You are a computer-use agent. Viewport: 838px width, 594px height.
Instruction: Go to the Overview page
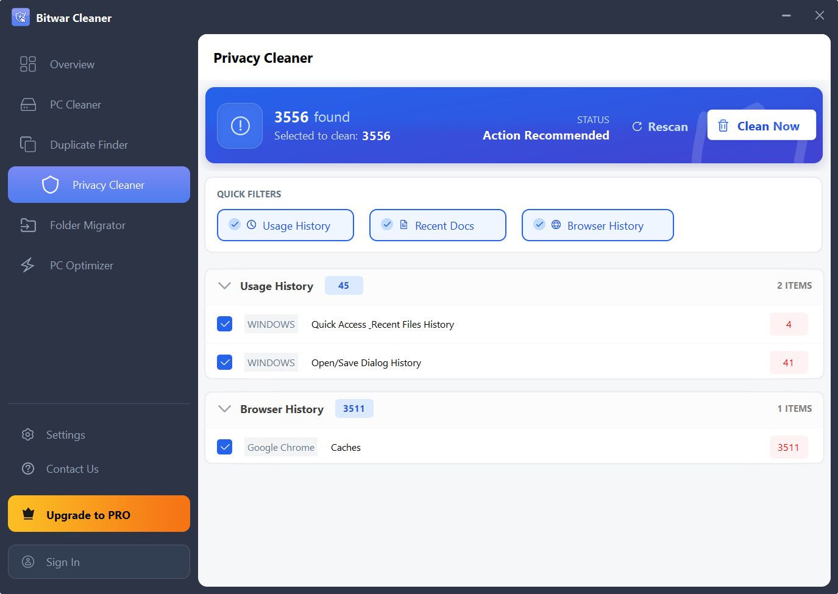click(99, 64)
